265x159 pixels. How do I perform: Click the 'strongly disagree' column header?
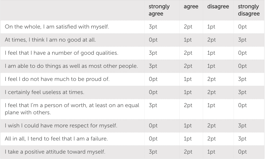[x=248, y=10]
